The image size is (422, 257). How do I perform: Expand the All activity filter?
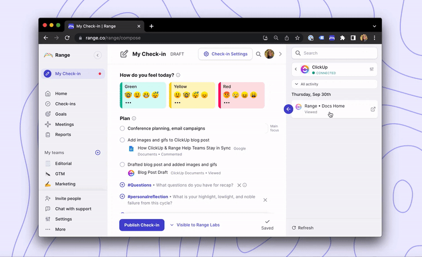click(334, 84)
